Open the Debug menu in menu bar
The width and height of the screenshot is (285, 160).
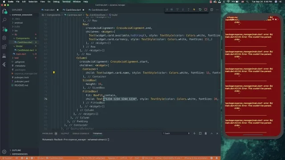coord(56,2)
